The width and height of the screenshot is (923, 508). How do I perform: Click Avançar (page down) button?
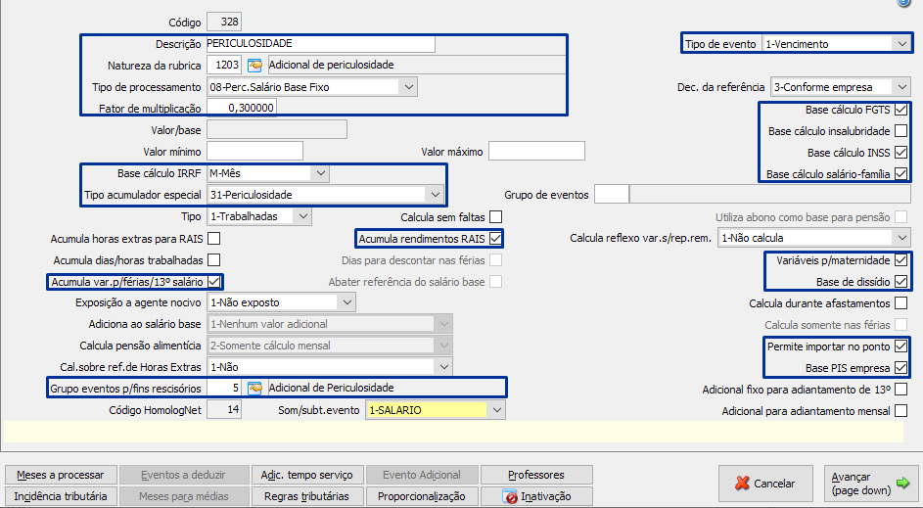pyautogui.click(x=870, y=484)
